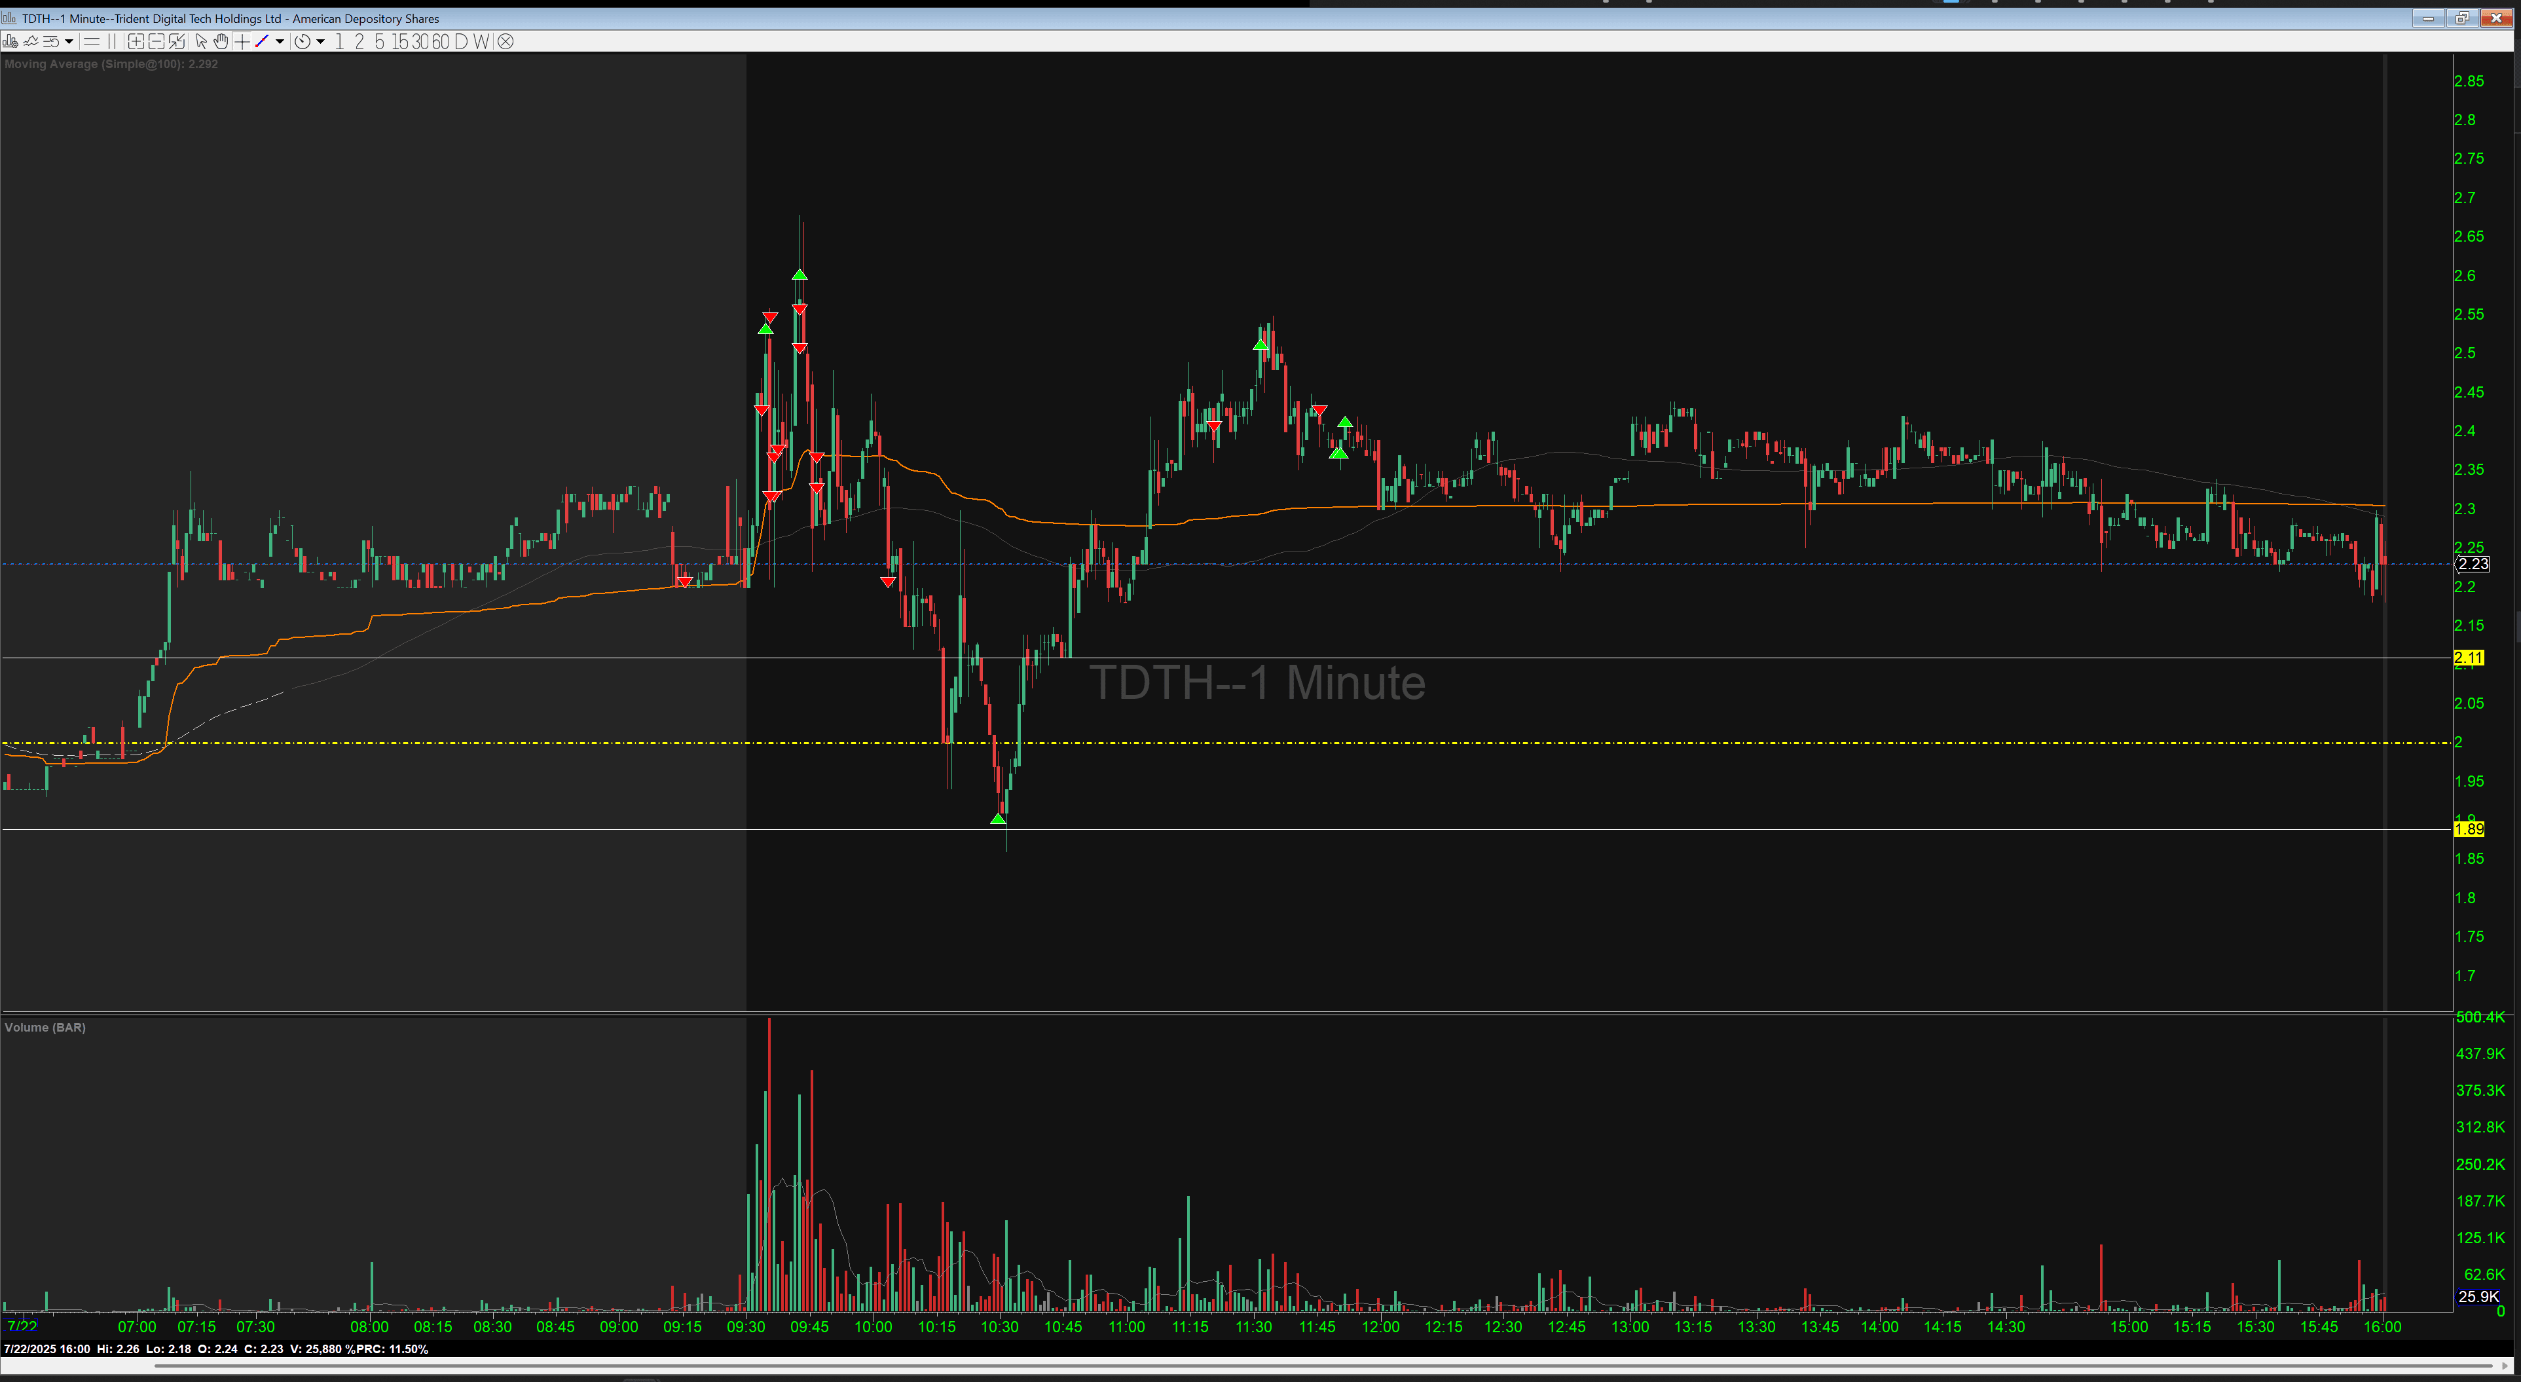Click the Volume (BAR) study label

(45, 1027)
